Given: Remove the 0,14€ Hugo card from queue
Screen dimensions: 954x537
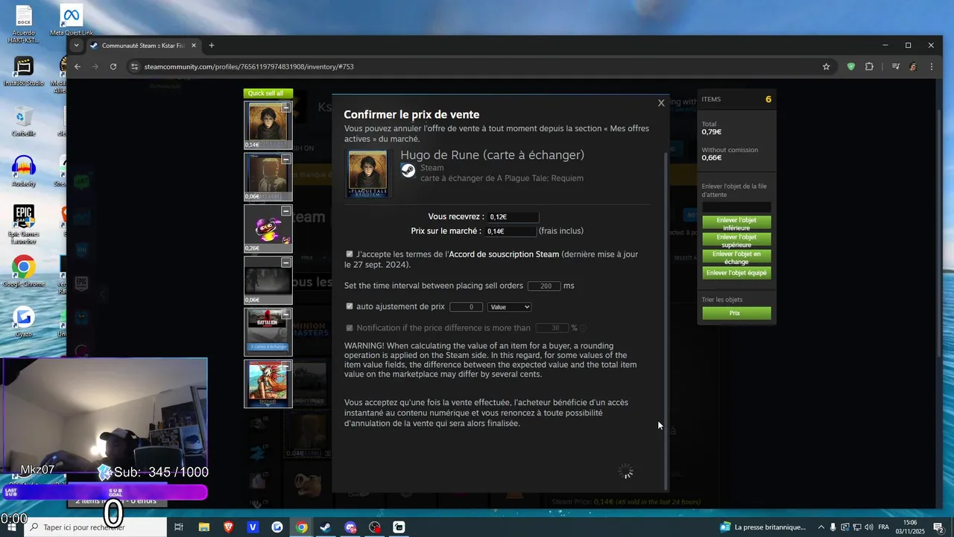Looking at the screenshot, I should coord(285,107).
